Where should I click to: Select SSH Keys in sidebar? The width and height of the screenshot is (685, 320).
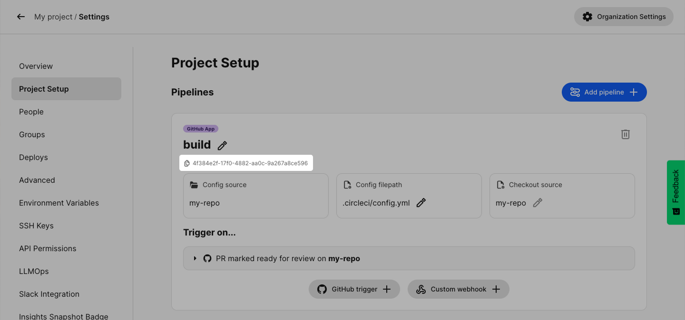pyautogui.click(x=36, y=226)
